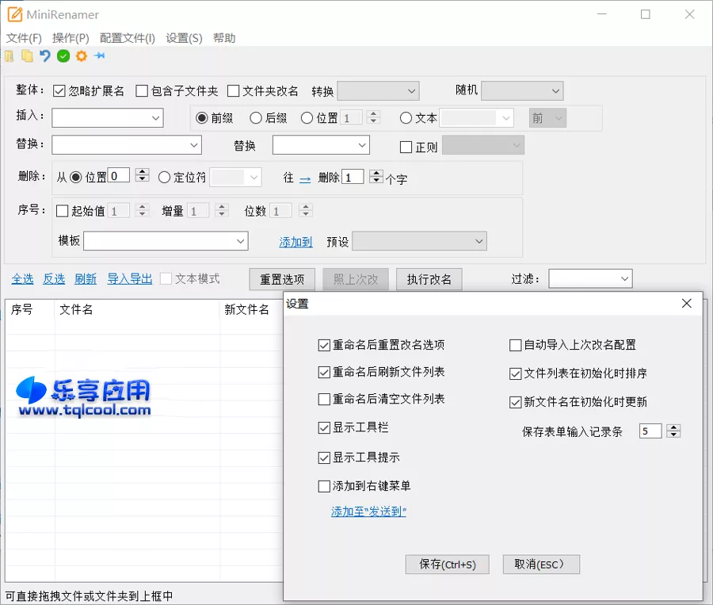Click the import file toolbar icon
713x605 pixels.
point(9,56)
